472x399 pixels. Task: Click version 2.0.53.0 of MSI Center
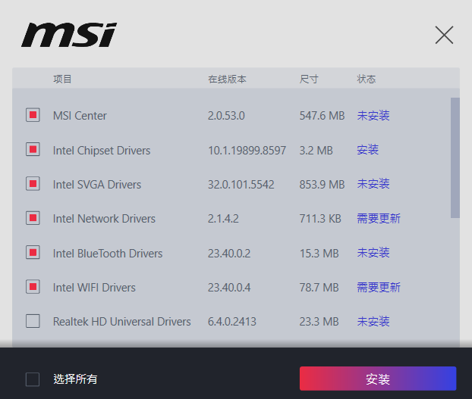tap(226, 116)
